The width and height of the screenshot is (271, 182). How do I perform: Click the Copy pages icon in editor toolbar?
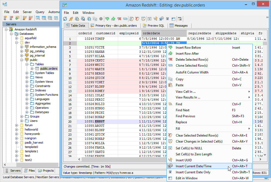(x=95, y=19)
